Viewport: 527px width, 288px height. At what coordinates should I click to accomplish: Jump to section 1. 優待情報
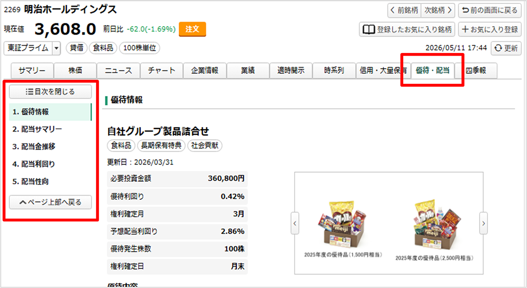click(x=51, y=112)
